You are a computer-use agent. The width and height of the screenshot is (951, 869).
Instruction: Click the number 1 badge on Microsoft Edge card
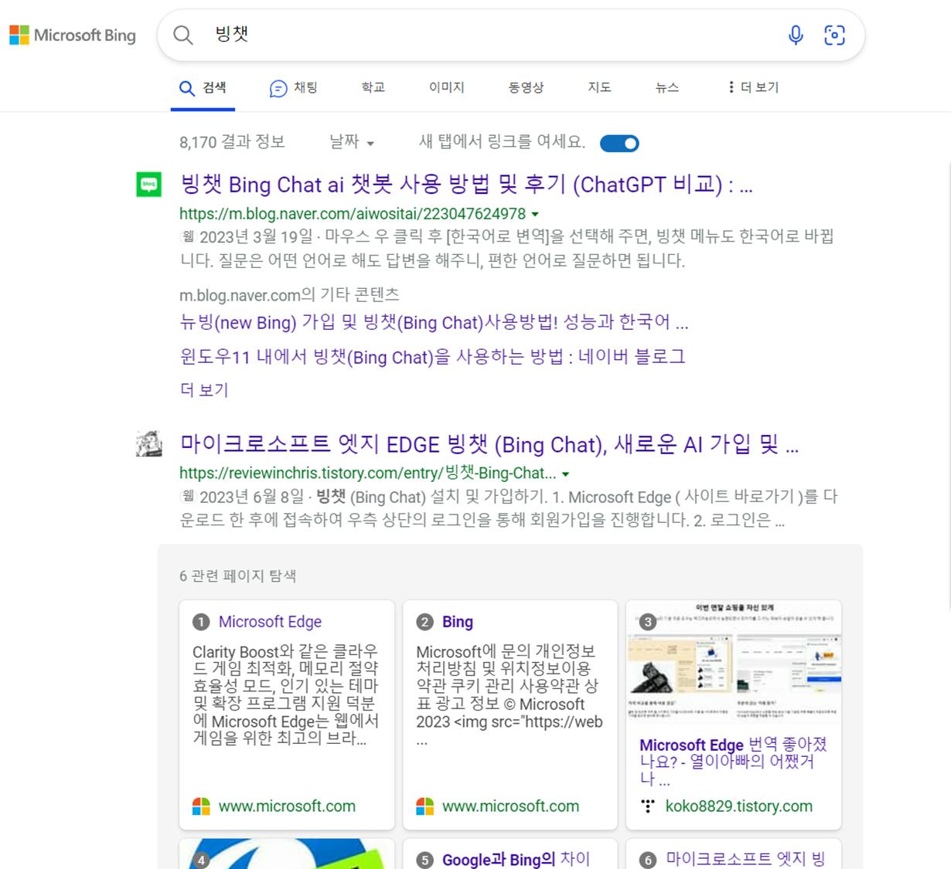pyautogui.click(x=201, y=623)
